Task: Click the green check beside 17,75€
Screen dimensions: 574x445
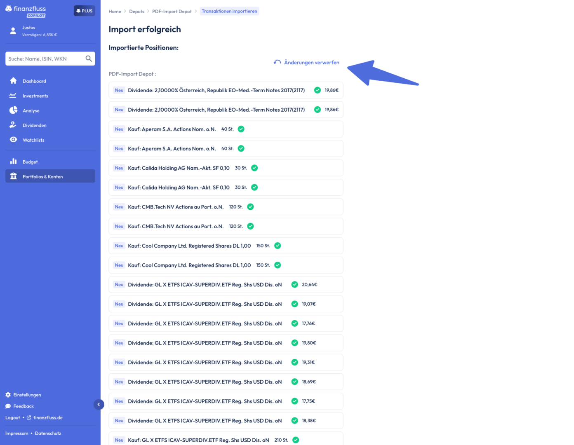Action: point(295,401)
